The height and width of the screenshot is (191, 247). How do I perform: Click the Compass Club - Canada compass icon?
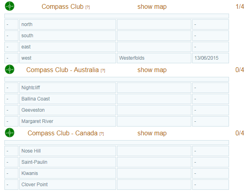(10, 133)
